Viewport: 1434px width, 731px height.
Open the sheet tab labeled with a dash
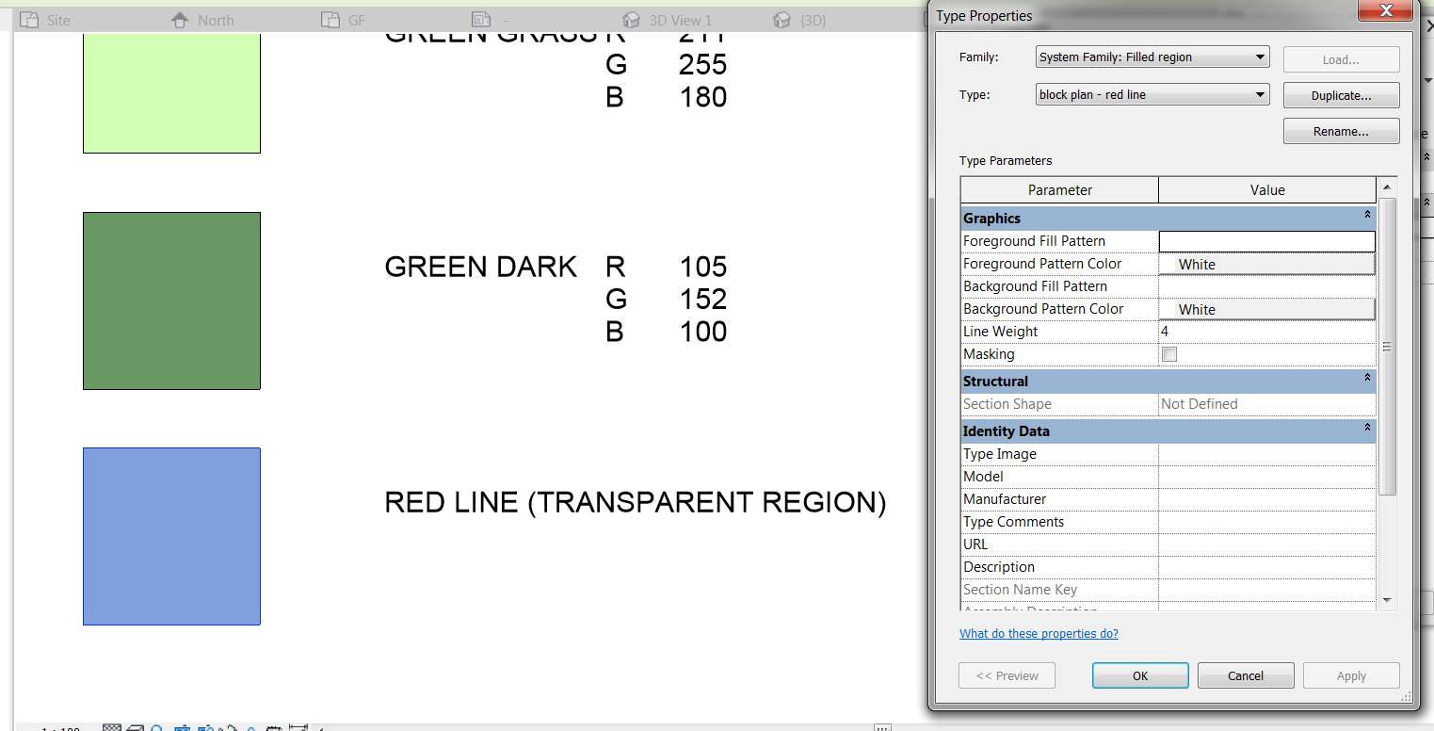pos(491,20)
